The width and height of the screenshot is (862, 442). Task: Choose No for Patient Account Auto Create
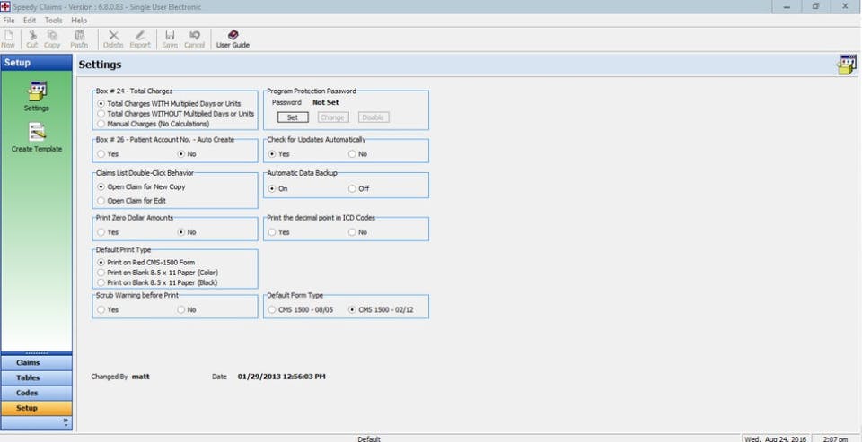coord(181,153)
